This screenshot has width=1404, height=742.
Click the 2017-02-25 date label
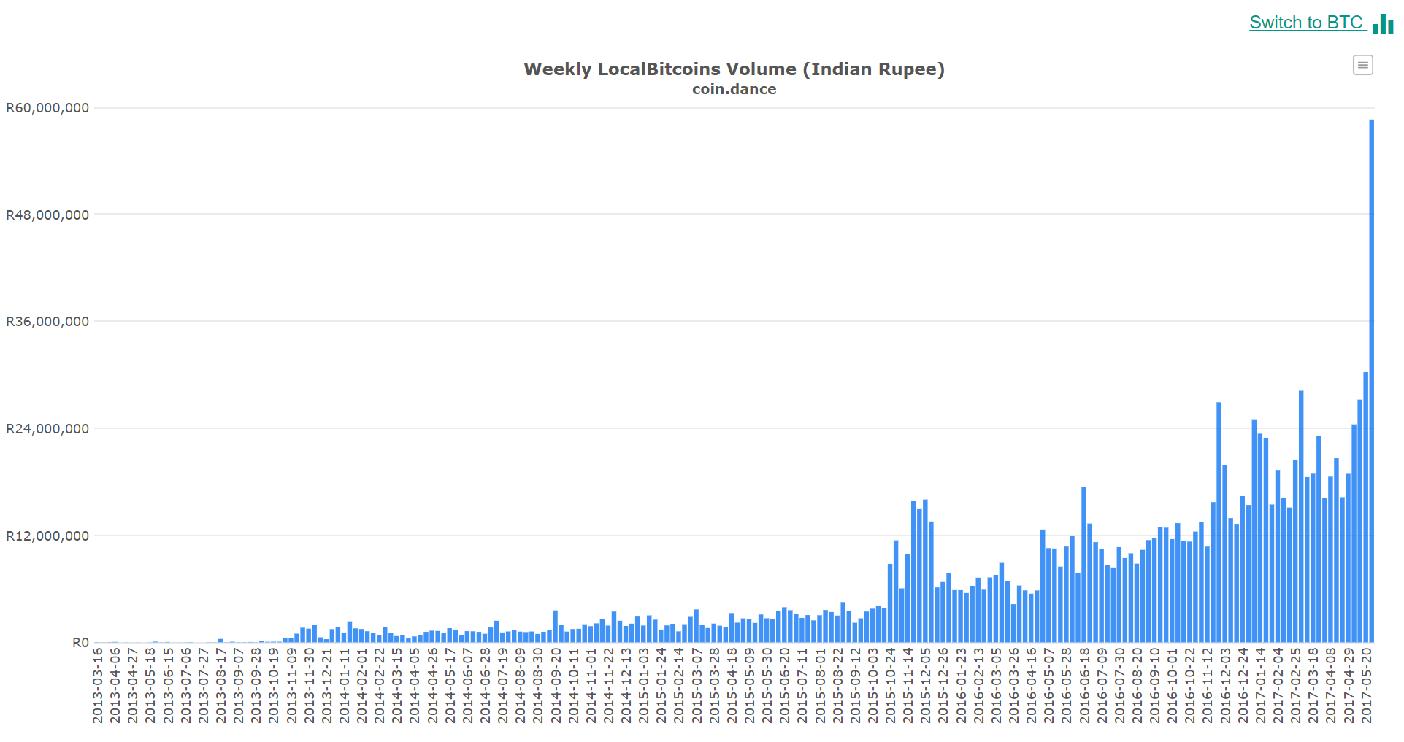tap(1297, 686)
